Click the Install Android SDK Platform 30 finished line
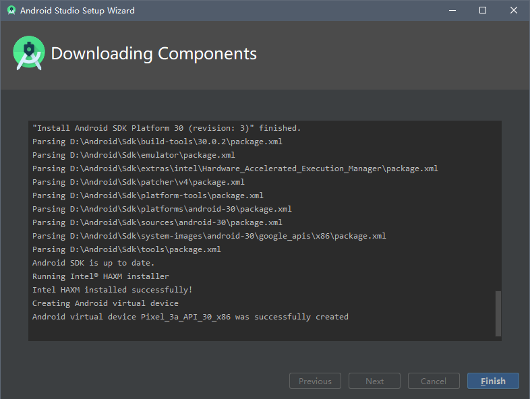530x399 pixels. point(167,128)
